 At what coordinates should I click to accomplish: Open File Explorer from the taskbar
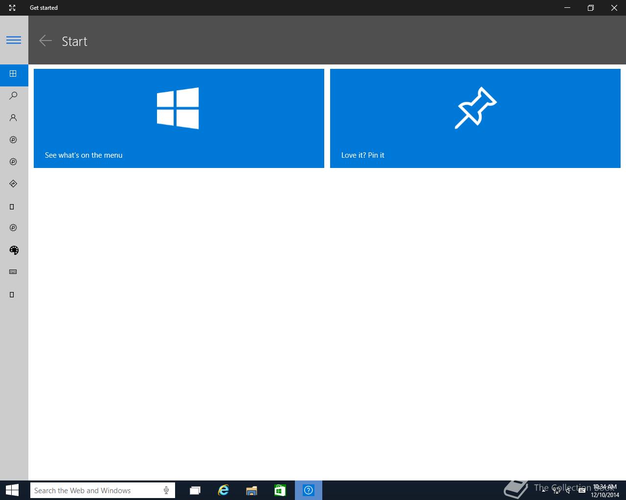point(252,490)
